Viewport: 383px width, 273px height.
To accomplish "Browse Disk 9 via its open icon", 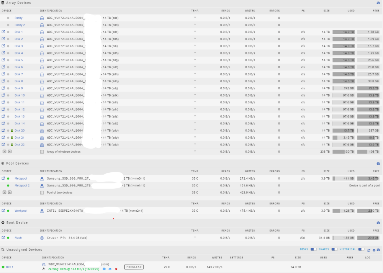I will tap(3, 88).
